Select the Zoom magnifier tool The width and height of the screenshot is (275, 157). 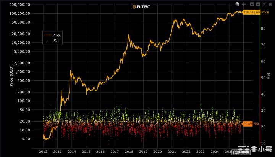(x=238, y=4)
